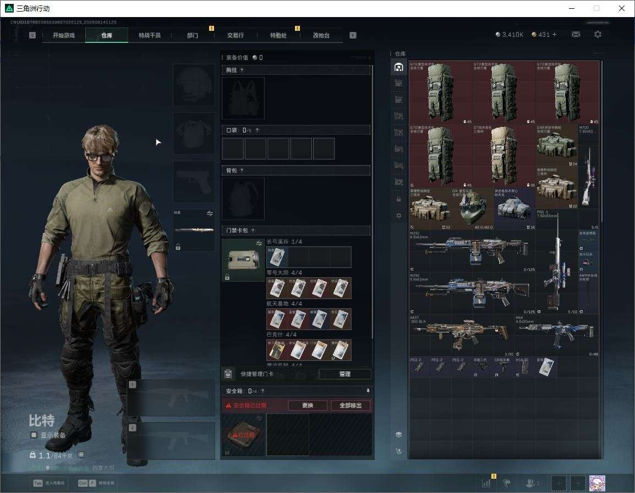
Task: Select primary weapon slot 1
Action: 171,397
